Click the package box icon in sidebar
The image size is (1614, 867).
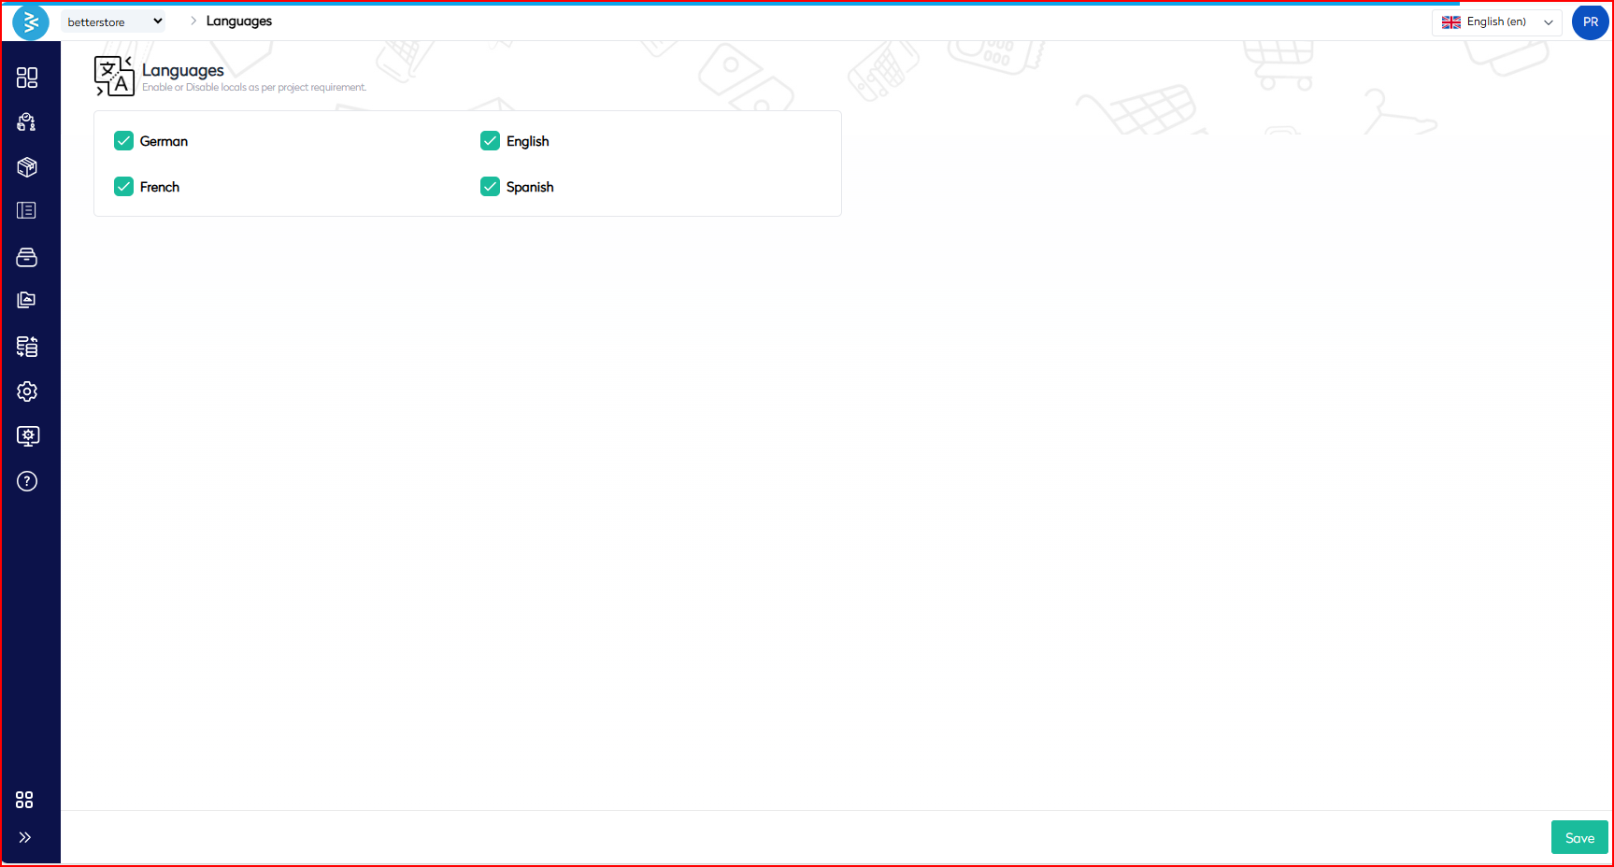coord(27,167)
